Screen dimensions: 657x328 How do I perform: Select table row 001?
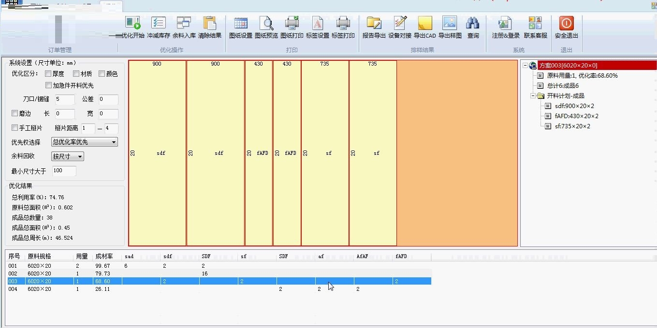219,266
